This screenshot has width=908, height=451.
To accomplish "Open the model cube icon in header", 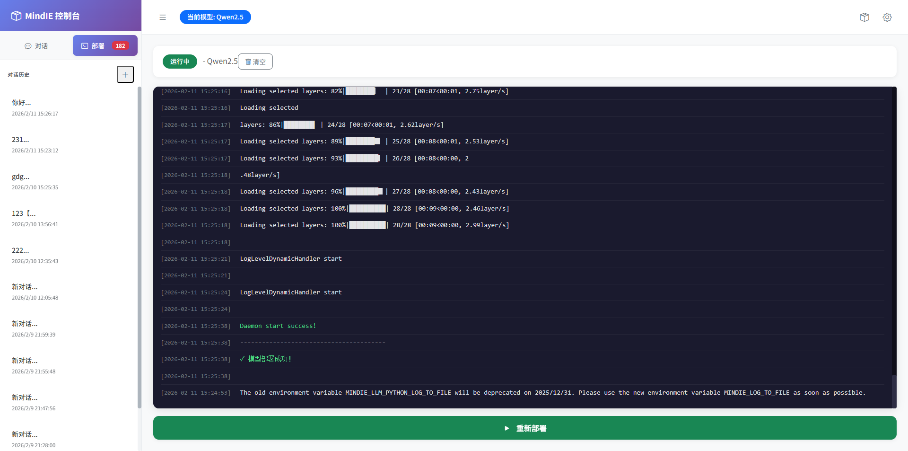I will (x=864, y=17).
